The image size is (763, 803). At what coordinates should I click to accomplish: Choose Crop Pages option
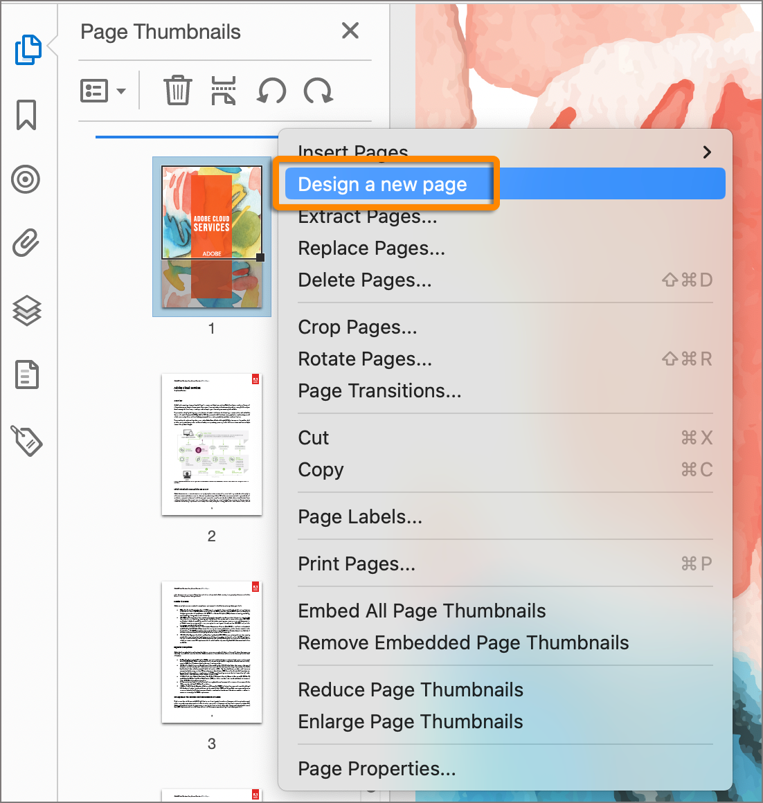[x=505, y=327]
